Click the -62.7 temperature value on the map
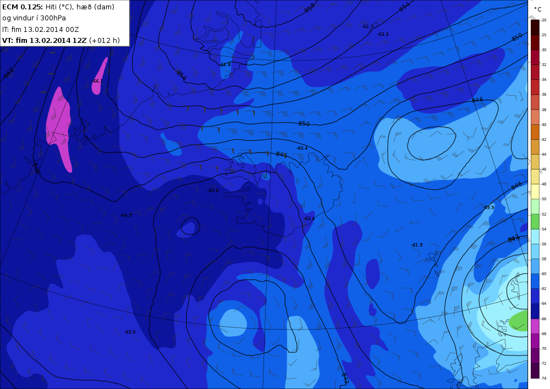This screenshot has height=389, width=550. [x=367, y=26]
